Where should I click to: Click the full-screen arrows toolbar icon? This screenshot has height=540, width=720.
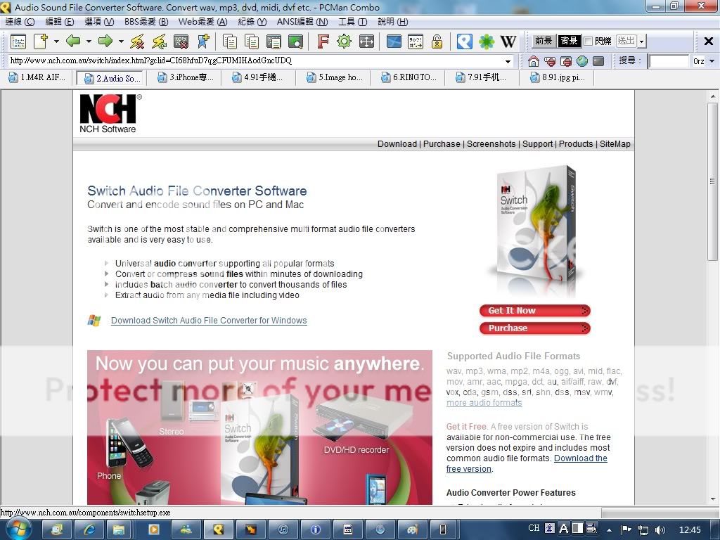tap(366, 41)
